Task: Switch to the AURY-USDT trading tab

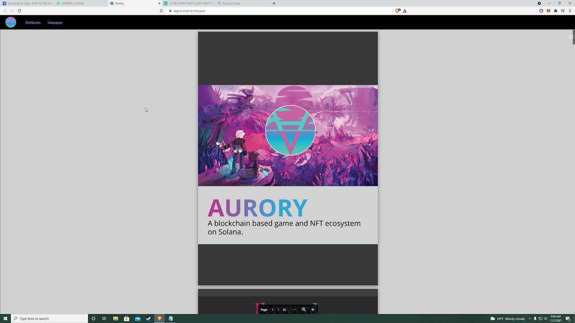Action: tap(189, 3)
